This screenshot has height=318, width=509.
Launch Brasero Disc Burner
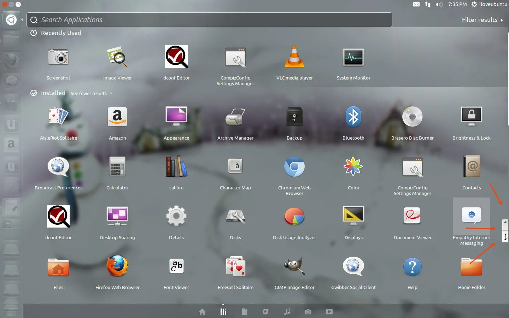(413, 117)
